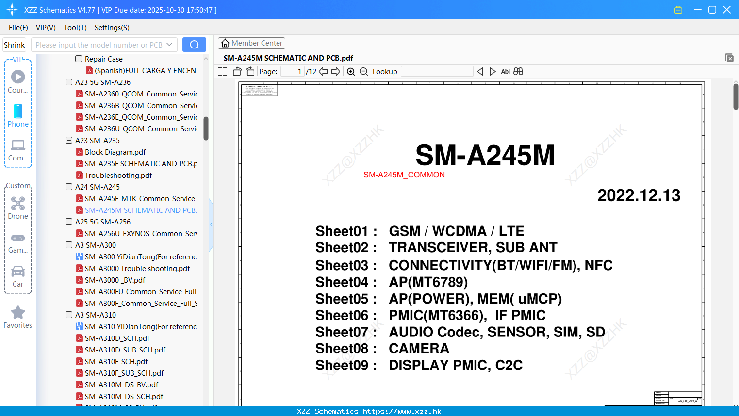The width and height of the screenshot is (739, 416).
Task: Open SM-A235F SCHEMATIC AND PCB file
Action: (136, 163)
